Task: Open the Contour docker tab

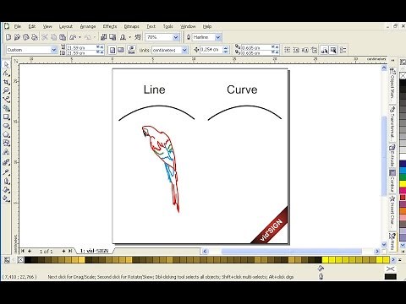Action: pyautogui.click(x=392, y=181)
